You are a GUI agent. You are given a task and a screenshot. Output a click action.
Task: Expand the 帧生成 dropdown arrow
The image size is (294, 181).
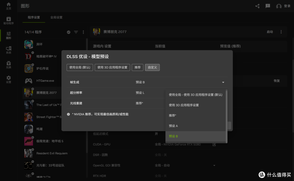pyautogui.click(x=223, y=82)
